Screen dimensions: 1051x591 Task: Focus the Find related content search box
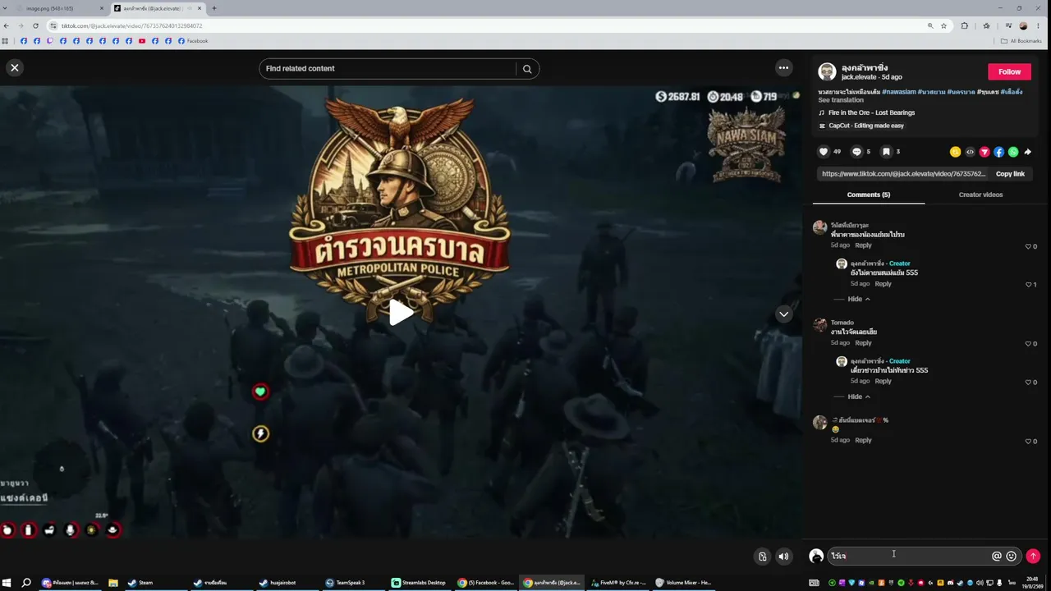point(388,69)
